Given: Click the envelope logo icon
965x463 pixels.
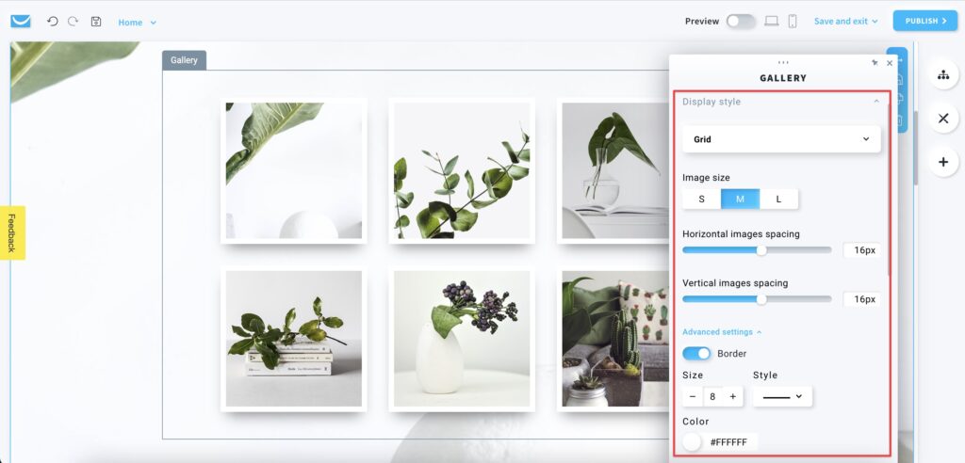Looking at the screenshot, I should click(x=21, y=22).
